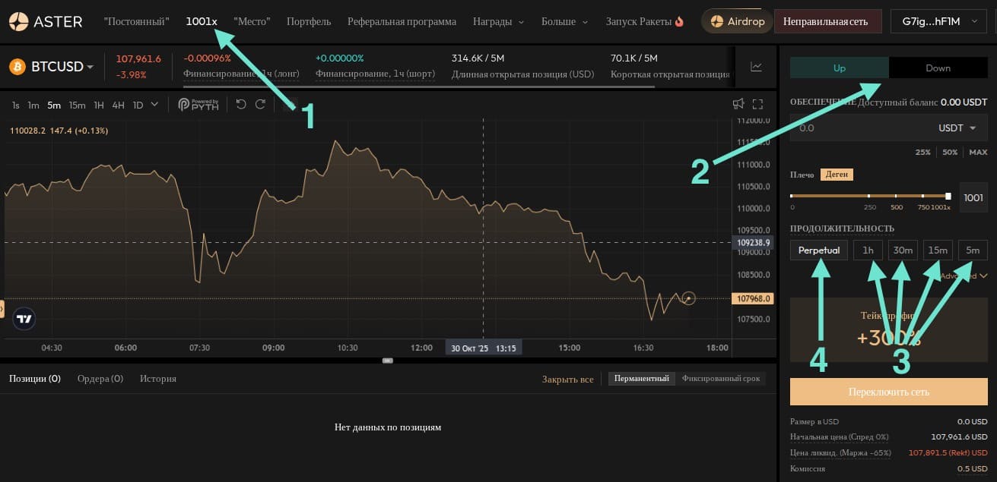Viewport: 997px width, 482px height.
Task: Open the "Постоянный" nav item
Action: click(x=136, y=22)
